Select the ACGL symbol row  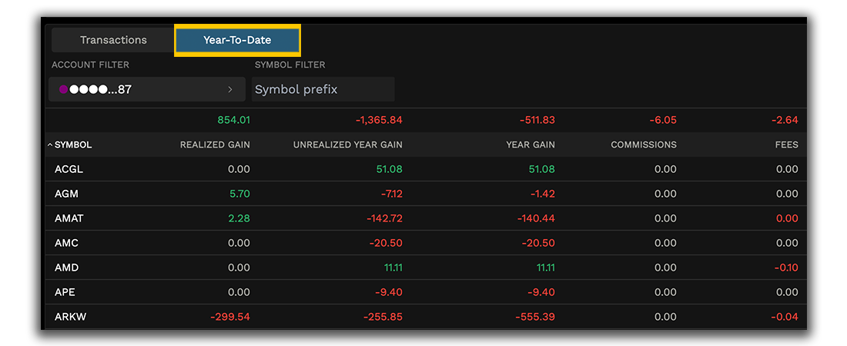(x=69, y=169)
